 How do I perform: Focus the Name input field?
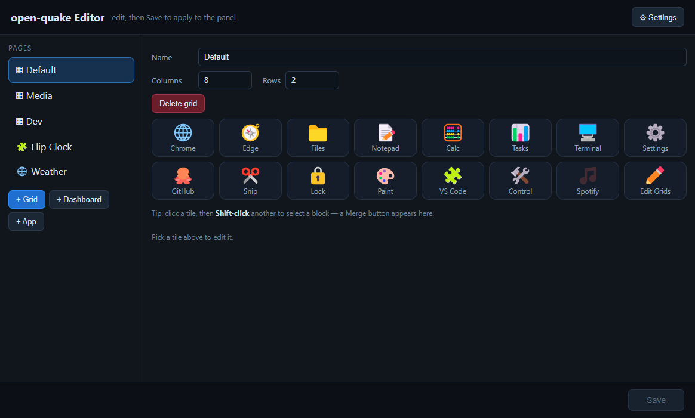442,57
